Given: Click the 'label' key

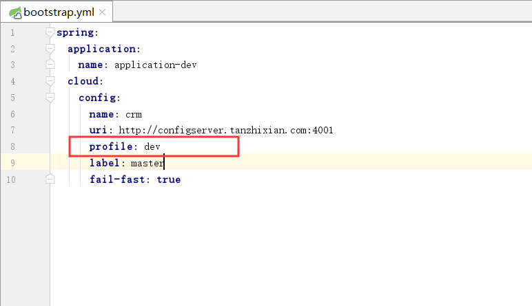Looking at the screenshot, I should click(x=105, y=163).
